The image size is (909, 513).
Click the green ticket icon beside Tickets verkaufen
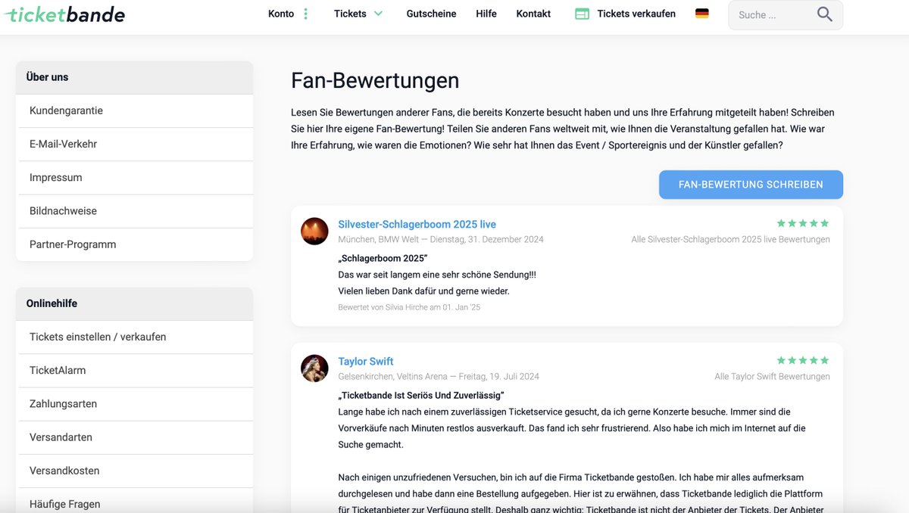pyautogui.click(x=581, y=13)
